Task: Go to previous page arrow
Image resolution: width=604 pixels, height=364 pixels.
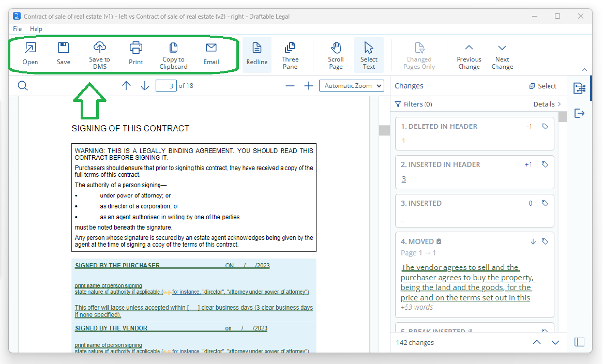Action: [126, 85]
